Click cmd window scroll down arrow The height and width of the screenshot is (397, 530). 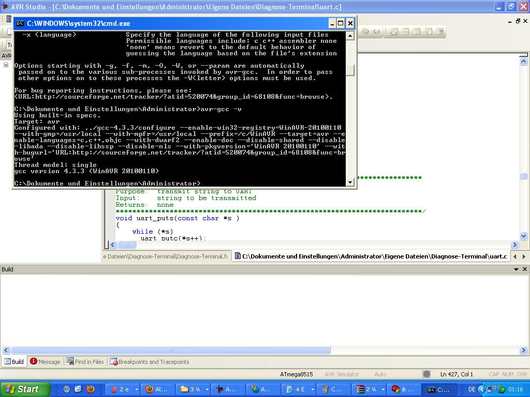point(350,182)
